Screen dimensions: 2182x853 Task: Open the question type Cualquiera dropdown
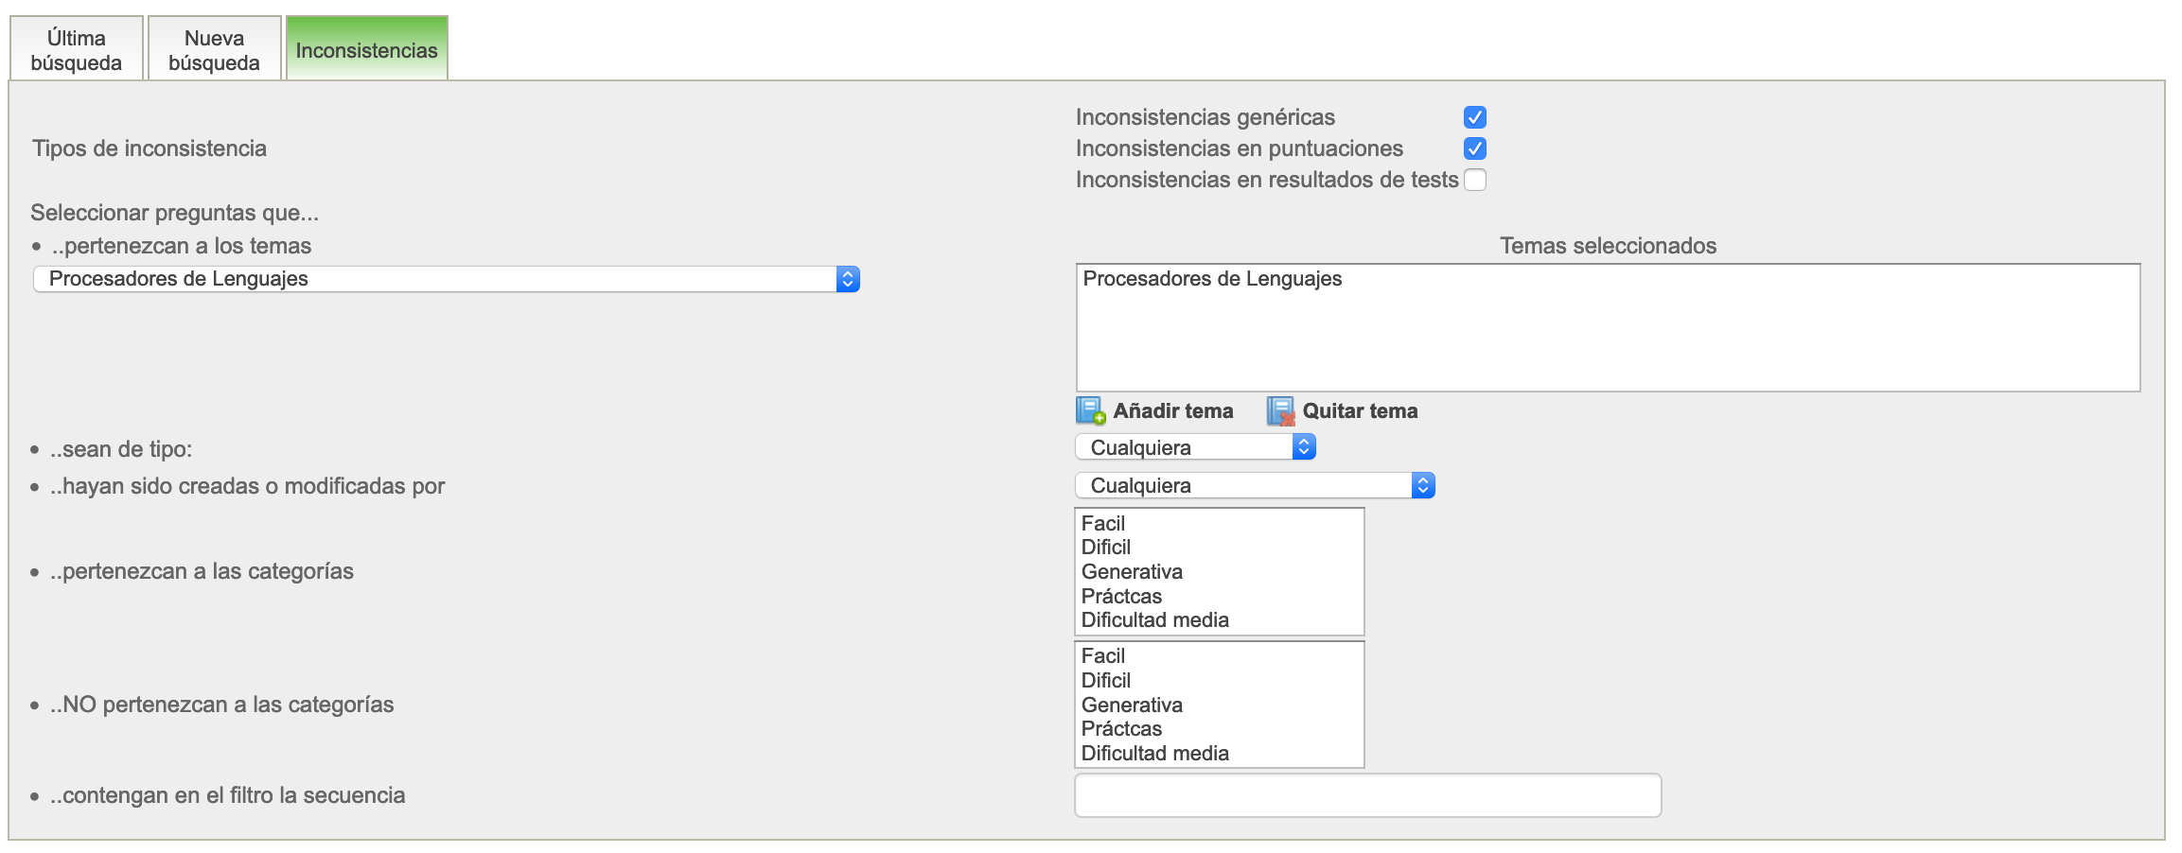point(1195,447)
